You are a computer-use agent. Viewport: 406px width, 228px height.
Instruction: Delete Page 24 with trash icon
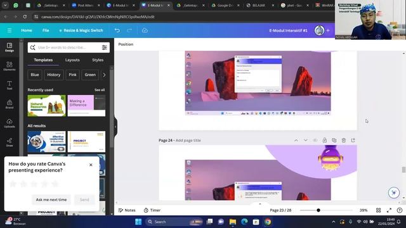[344, 141]
